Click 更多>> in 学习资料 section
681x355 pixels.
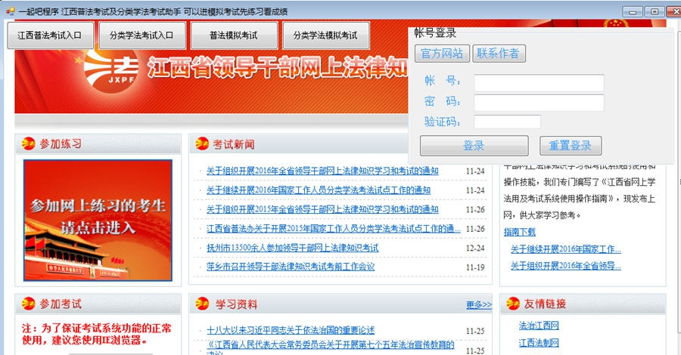coord(479,304)
